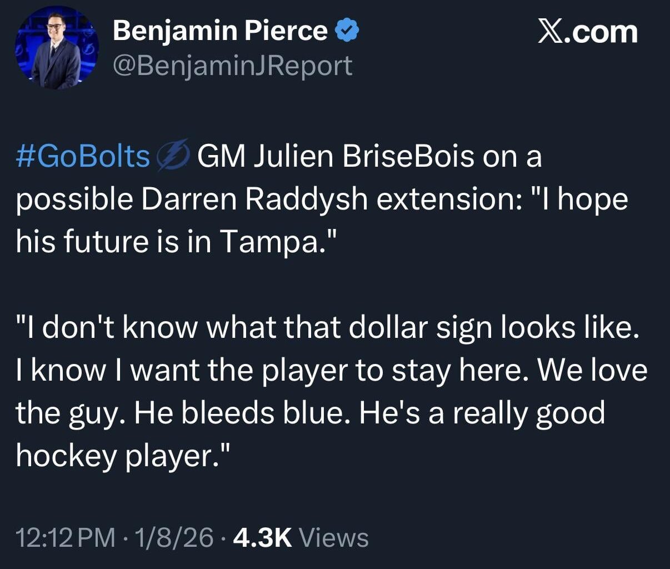Click the blue verified checkmark badge
Screen dimensions: 670x569
(x=347, y=31)
